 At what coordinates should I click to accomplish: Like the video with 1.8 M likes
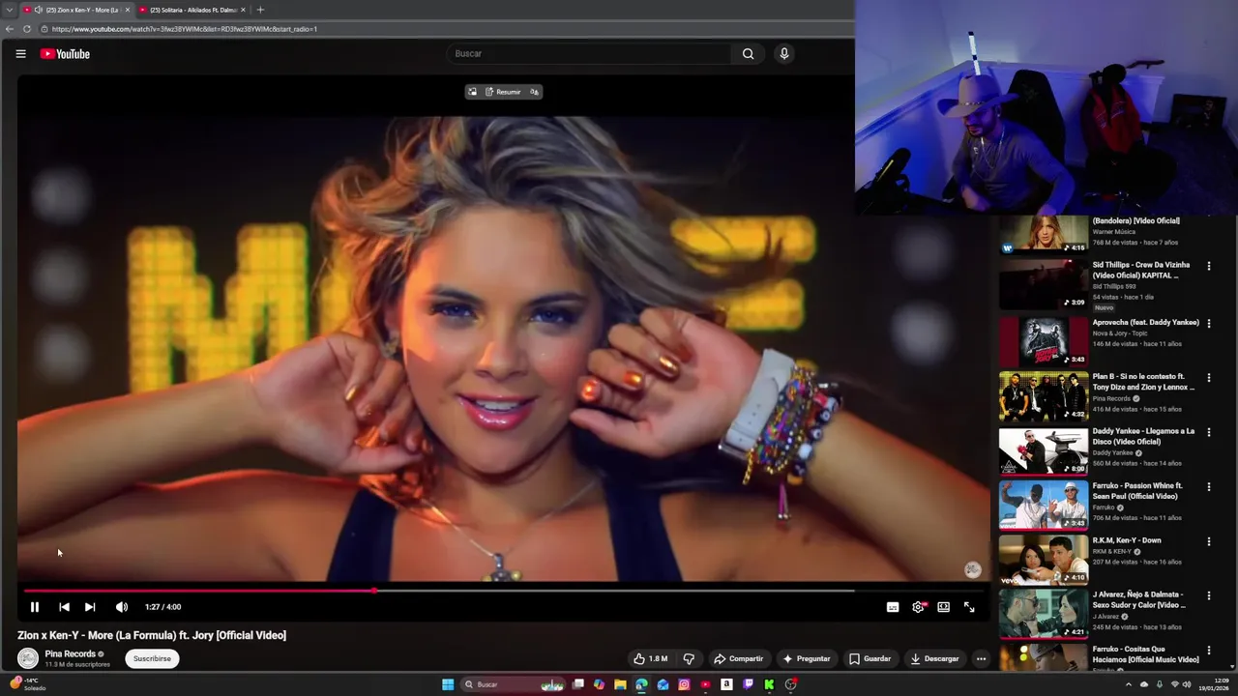pos(651,659)
